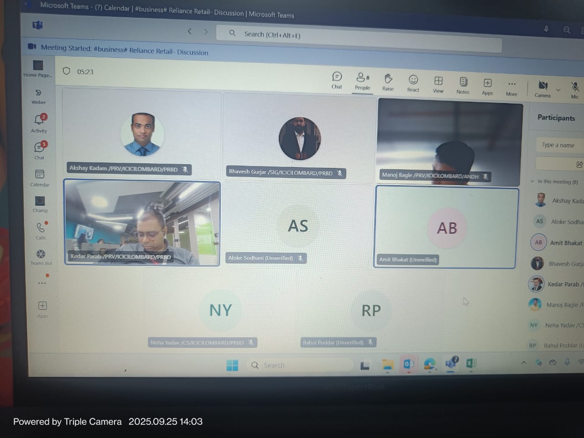Toggle the Camera on

(542, 88)
